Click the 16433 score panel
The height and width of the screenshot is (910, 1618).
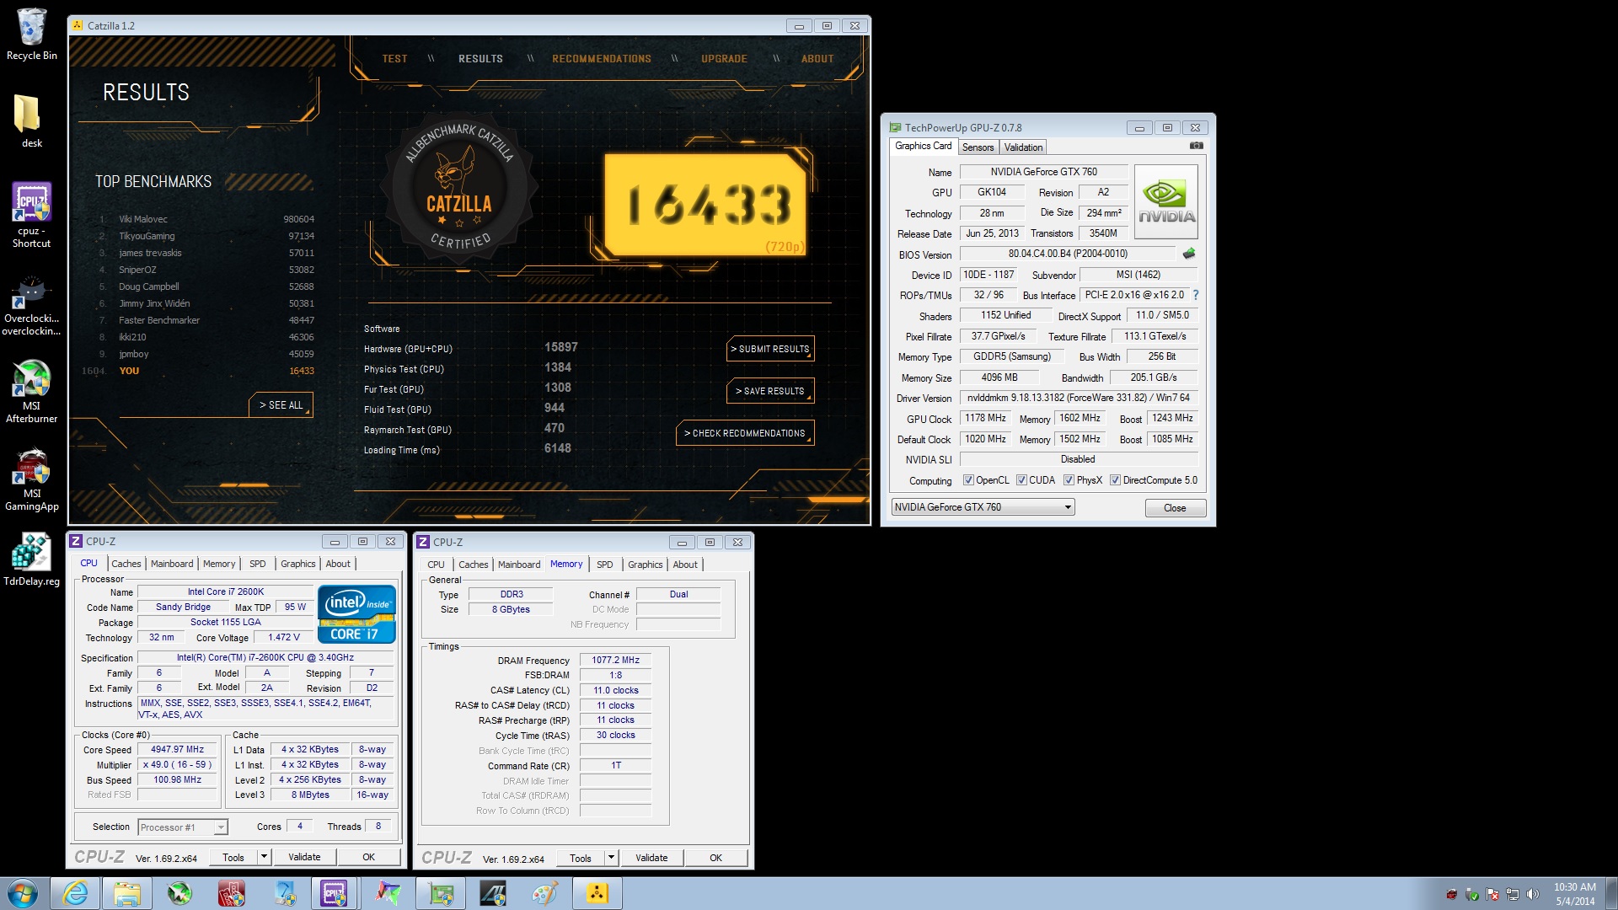click(705, 205)
